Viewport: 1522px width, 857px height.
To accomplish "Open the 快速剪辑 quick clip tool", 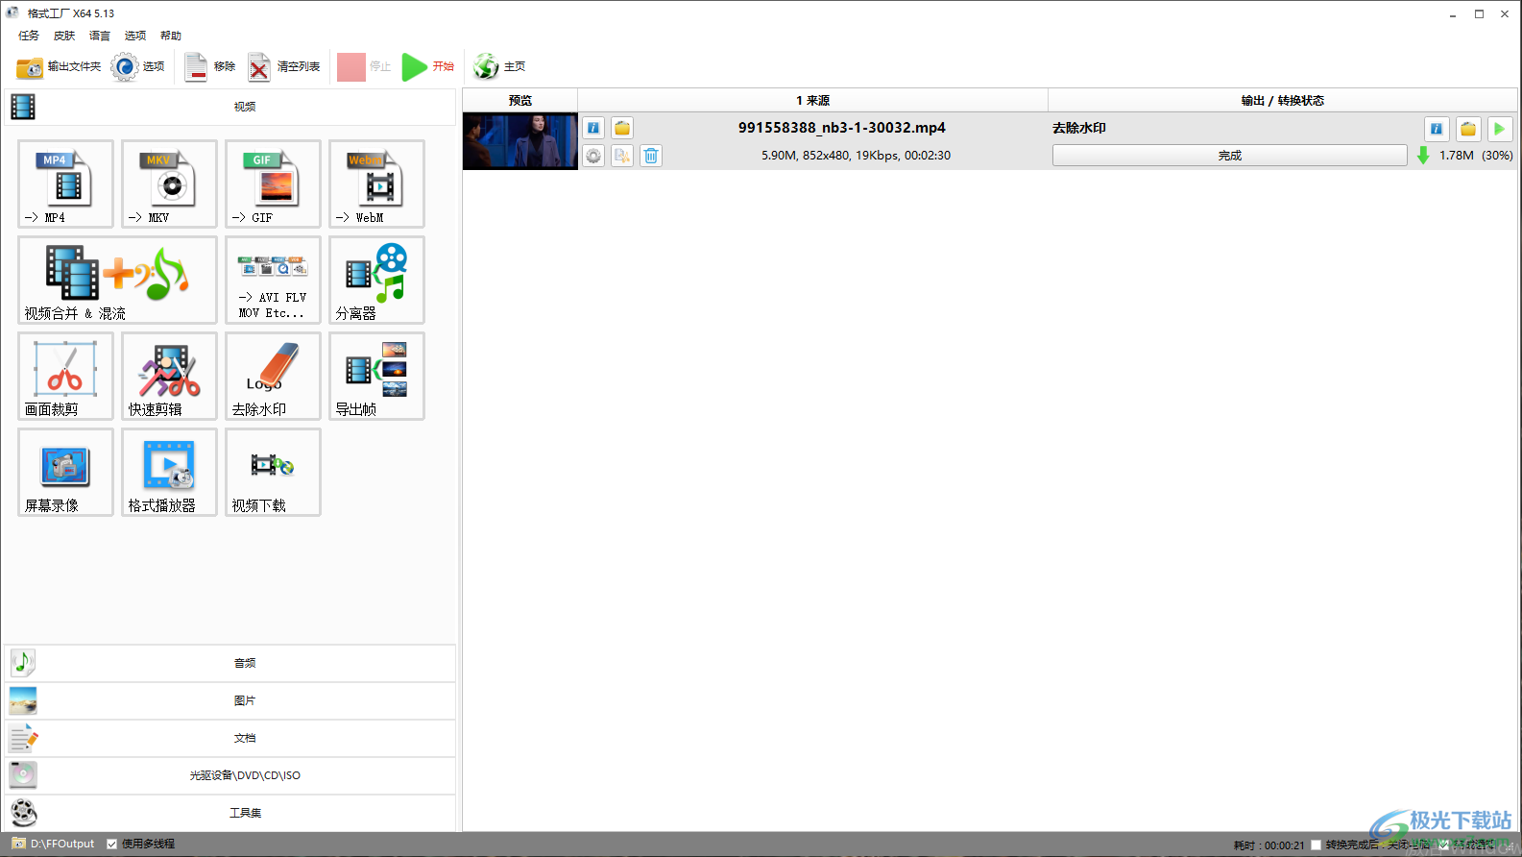I will click(x=169, y=376).
